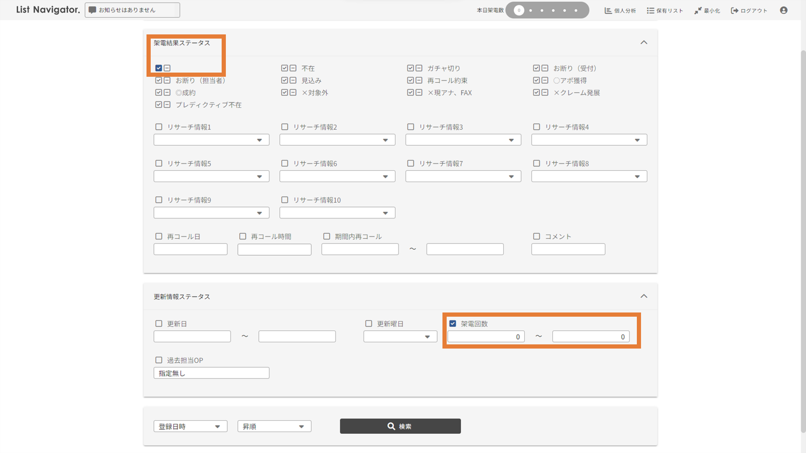The image size is (806, 453).
Task: Click the ログアウト icon
Action: 734,10
